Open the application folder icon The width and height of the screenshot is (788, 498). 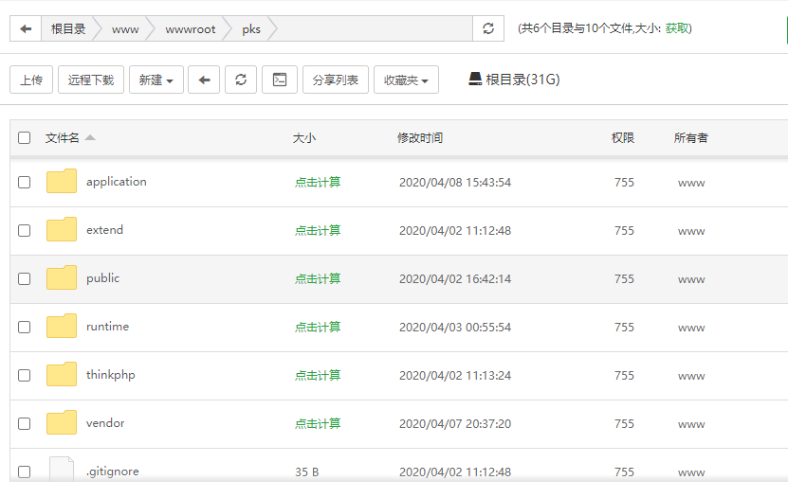pos(62,181)
